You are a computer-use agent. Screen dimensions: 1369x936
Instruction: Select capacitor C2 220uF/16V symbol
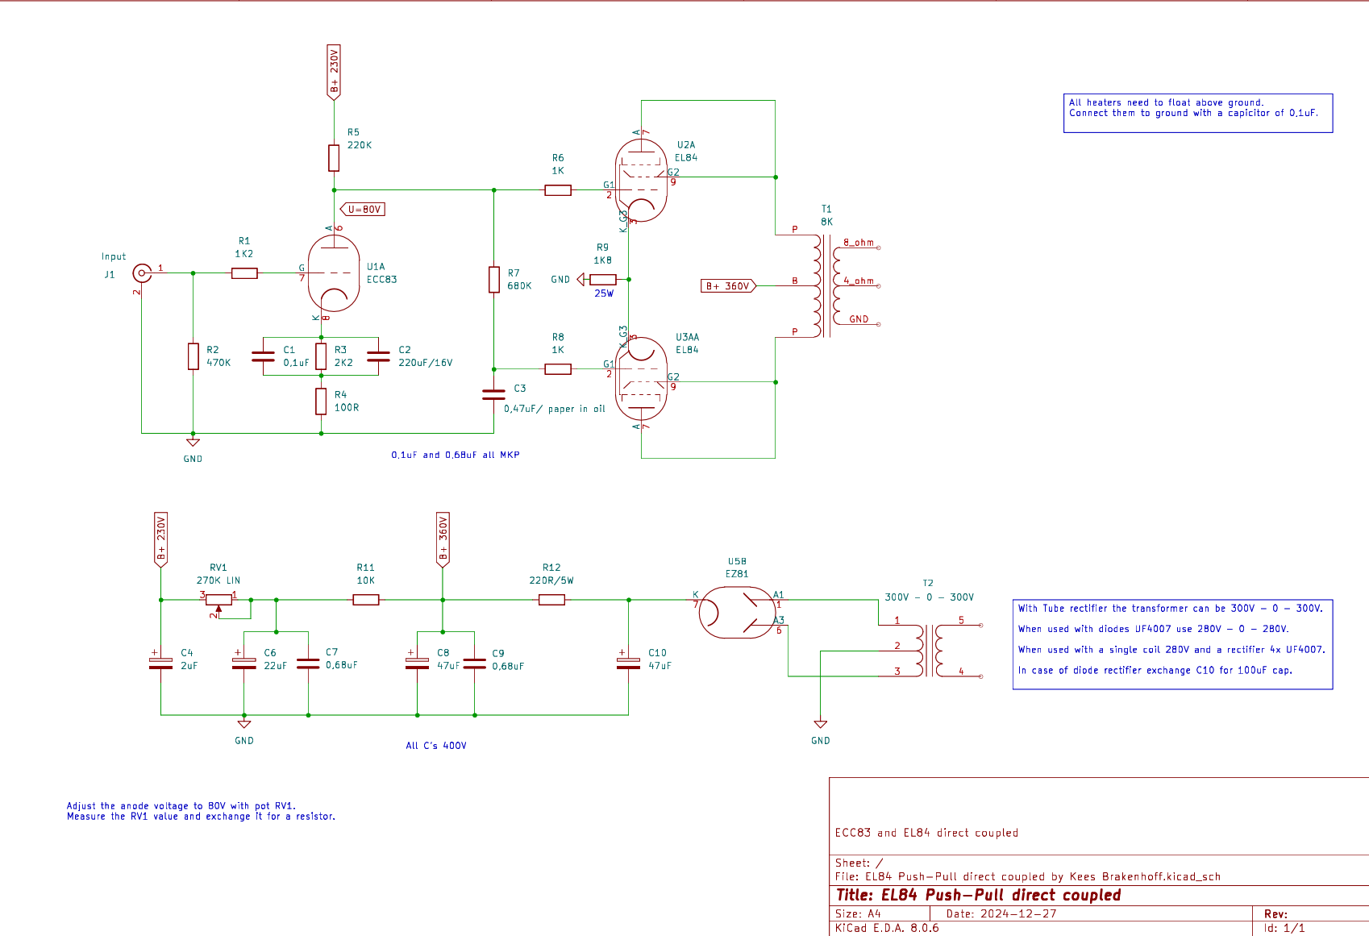(x=378, y=356)
